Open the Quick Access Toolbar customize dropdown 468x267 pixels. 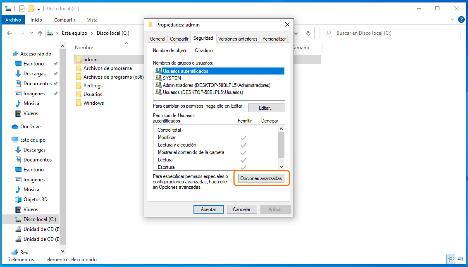[x=39, y=9]
